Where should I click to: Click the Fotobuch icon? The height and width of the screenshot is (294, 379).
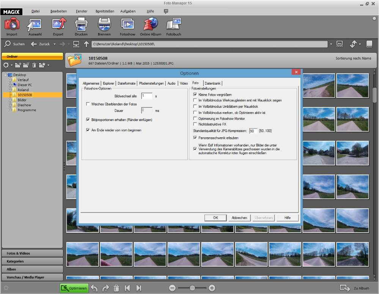[173, 25]
